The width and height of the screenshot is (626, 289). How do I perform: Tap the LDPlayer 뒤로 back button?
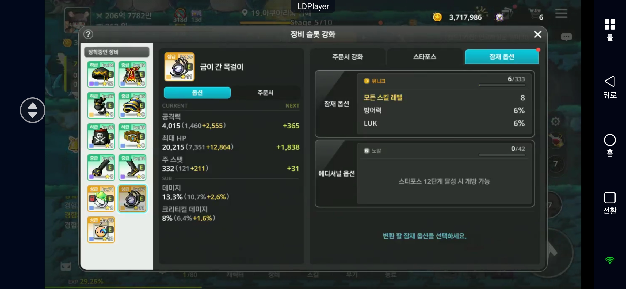(x=610, y=87)
